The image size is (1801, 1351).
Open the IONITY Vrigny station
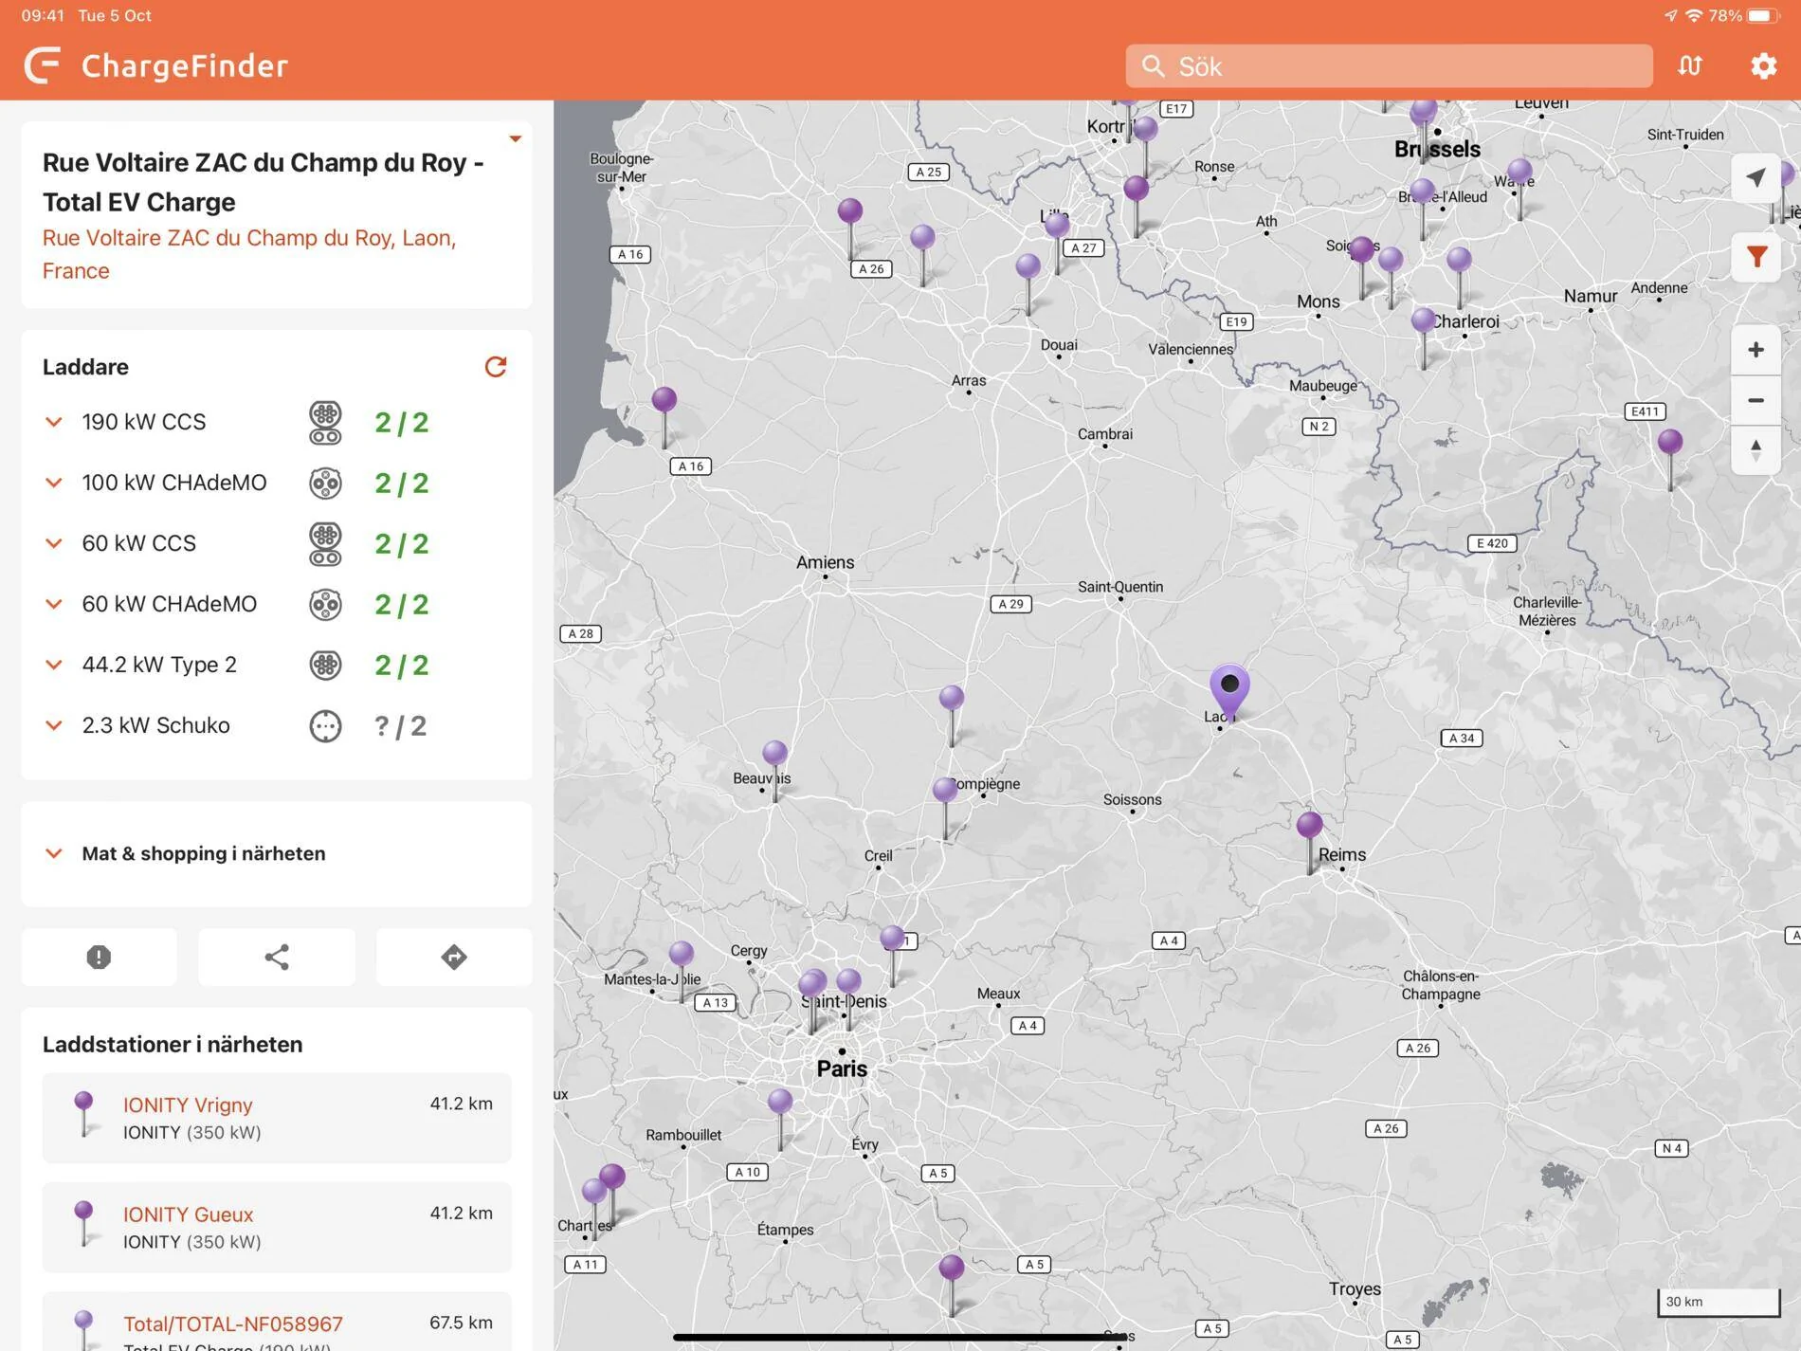click(x=277, y=1118)
